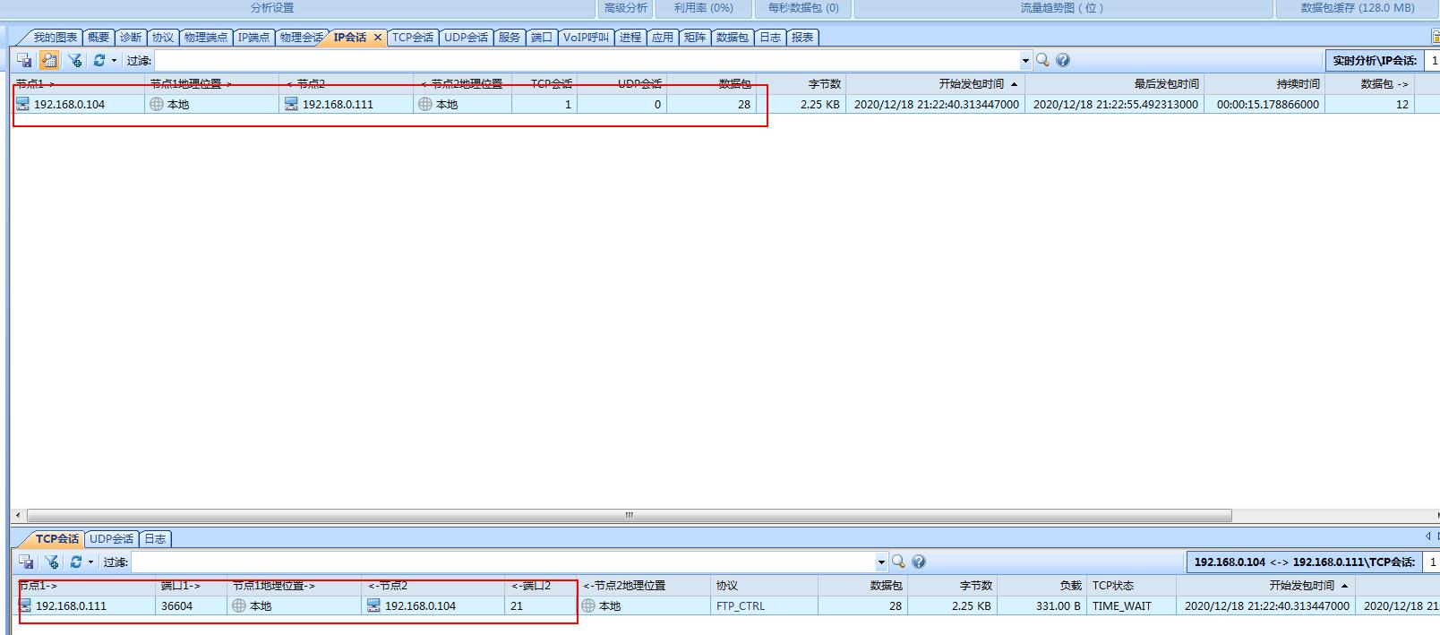Click the export/save icon in the IP会话 toolbar
The height and width of the screenshot is (635, 1440).
pos(25,60)
